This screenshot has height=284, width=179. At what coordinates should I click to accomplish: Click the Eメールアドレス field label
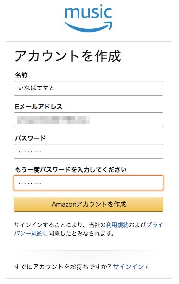39,107
